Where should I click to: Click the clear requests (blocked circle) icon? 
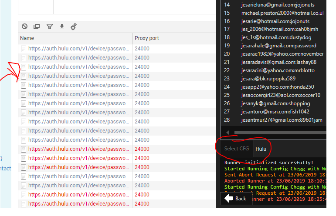pyautogui.click(x=25, y=26)
